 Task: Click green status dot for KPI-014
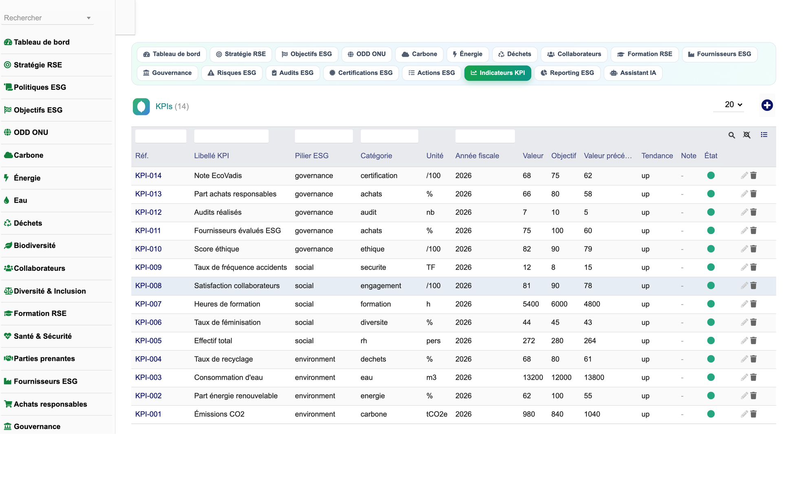coord(711,175)
